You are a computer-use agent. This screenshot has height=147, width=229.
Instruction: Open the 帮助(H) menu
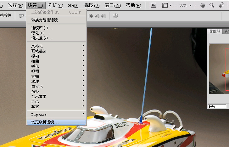pos(133,6)
